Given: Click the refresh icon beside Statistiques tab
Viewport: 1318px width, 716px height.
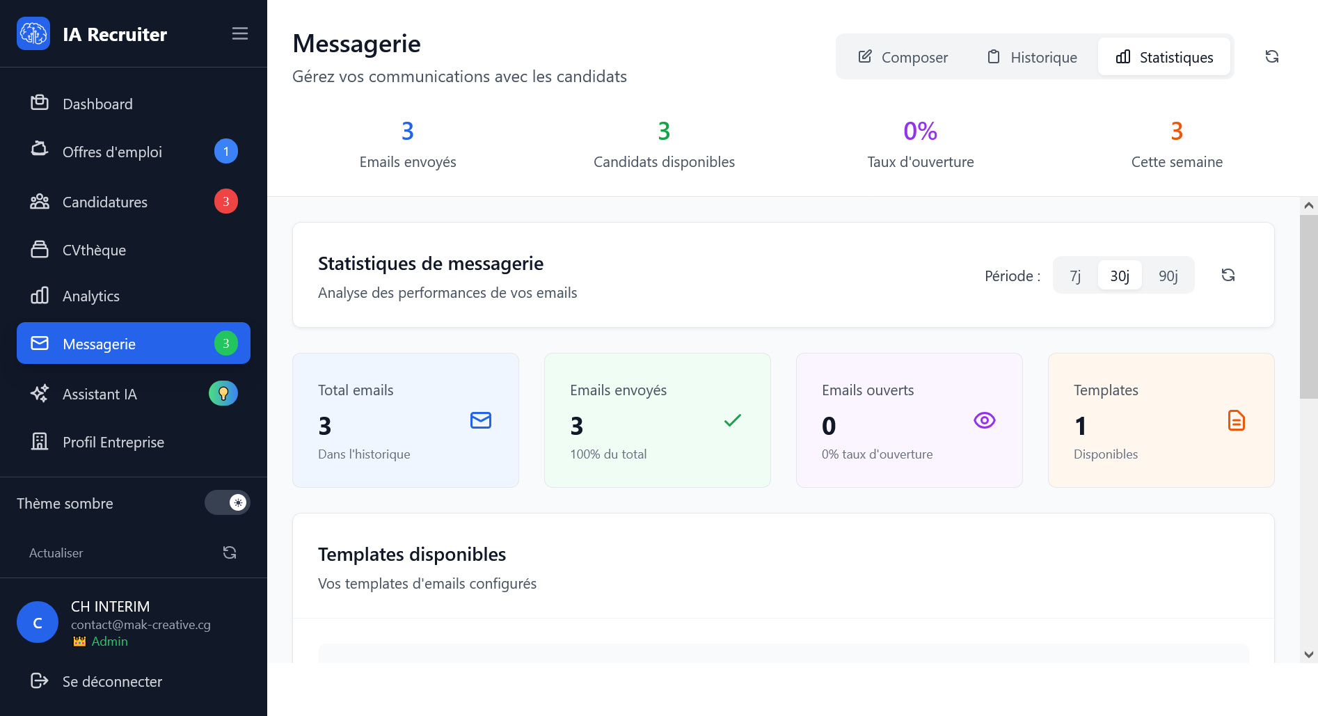Looking at the screenshot, I should point(1271,56).
